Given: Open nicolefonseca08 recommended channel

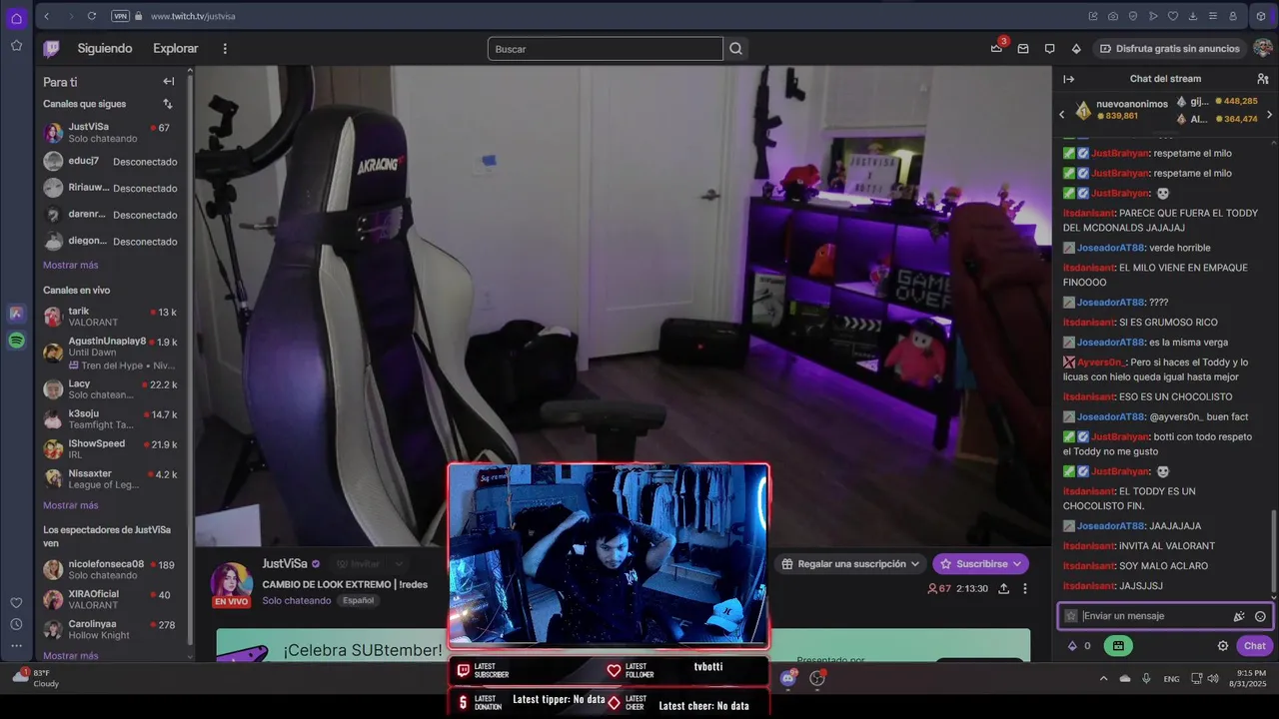Looking at the screenshot, I should (x=110, y=570).
